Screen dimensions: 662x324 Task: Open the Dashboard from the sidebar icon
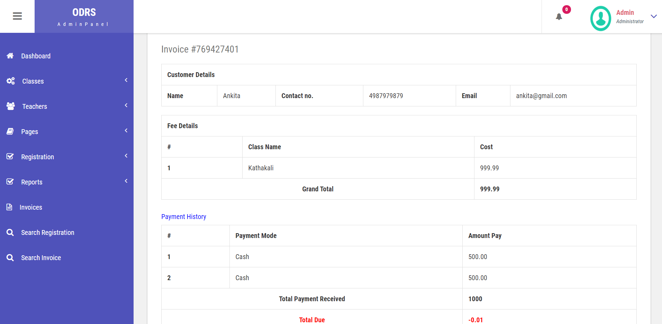10,56
